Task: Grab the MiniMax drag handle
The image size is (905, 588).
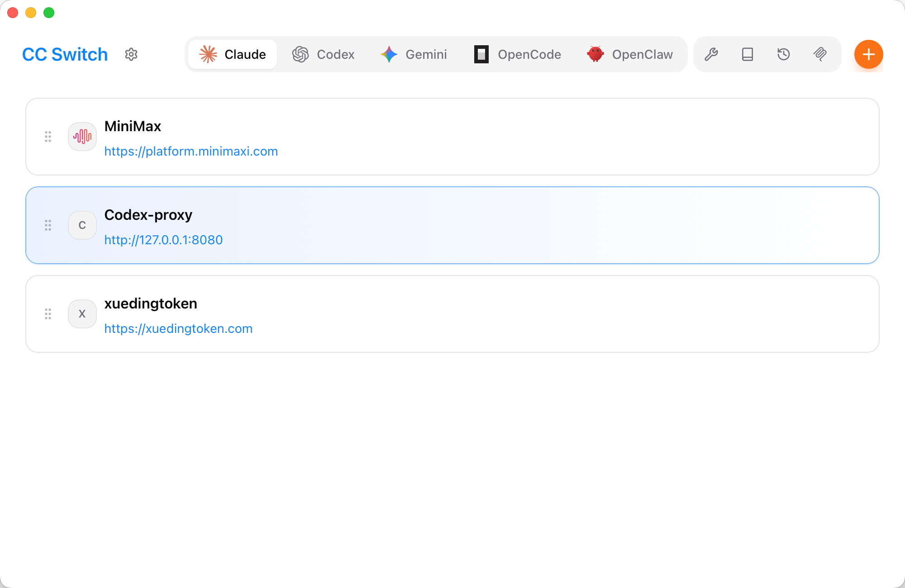Action: tap(48, 137)
